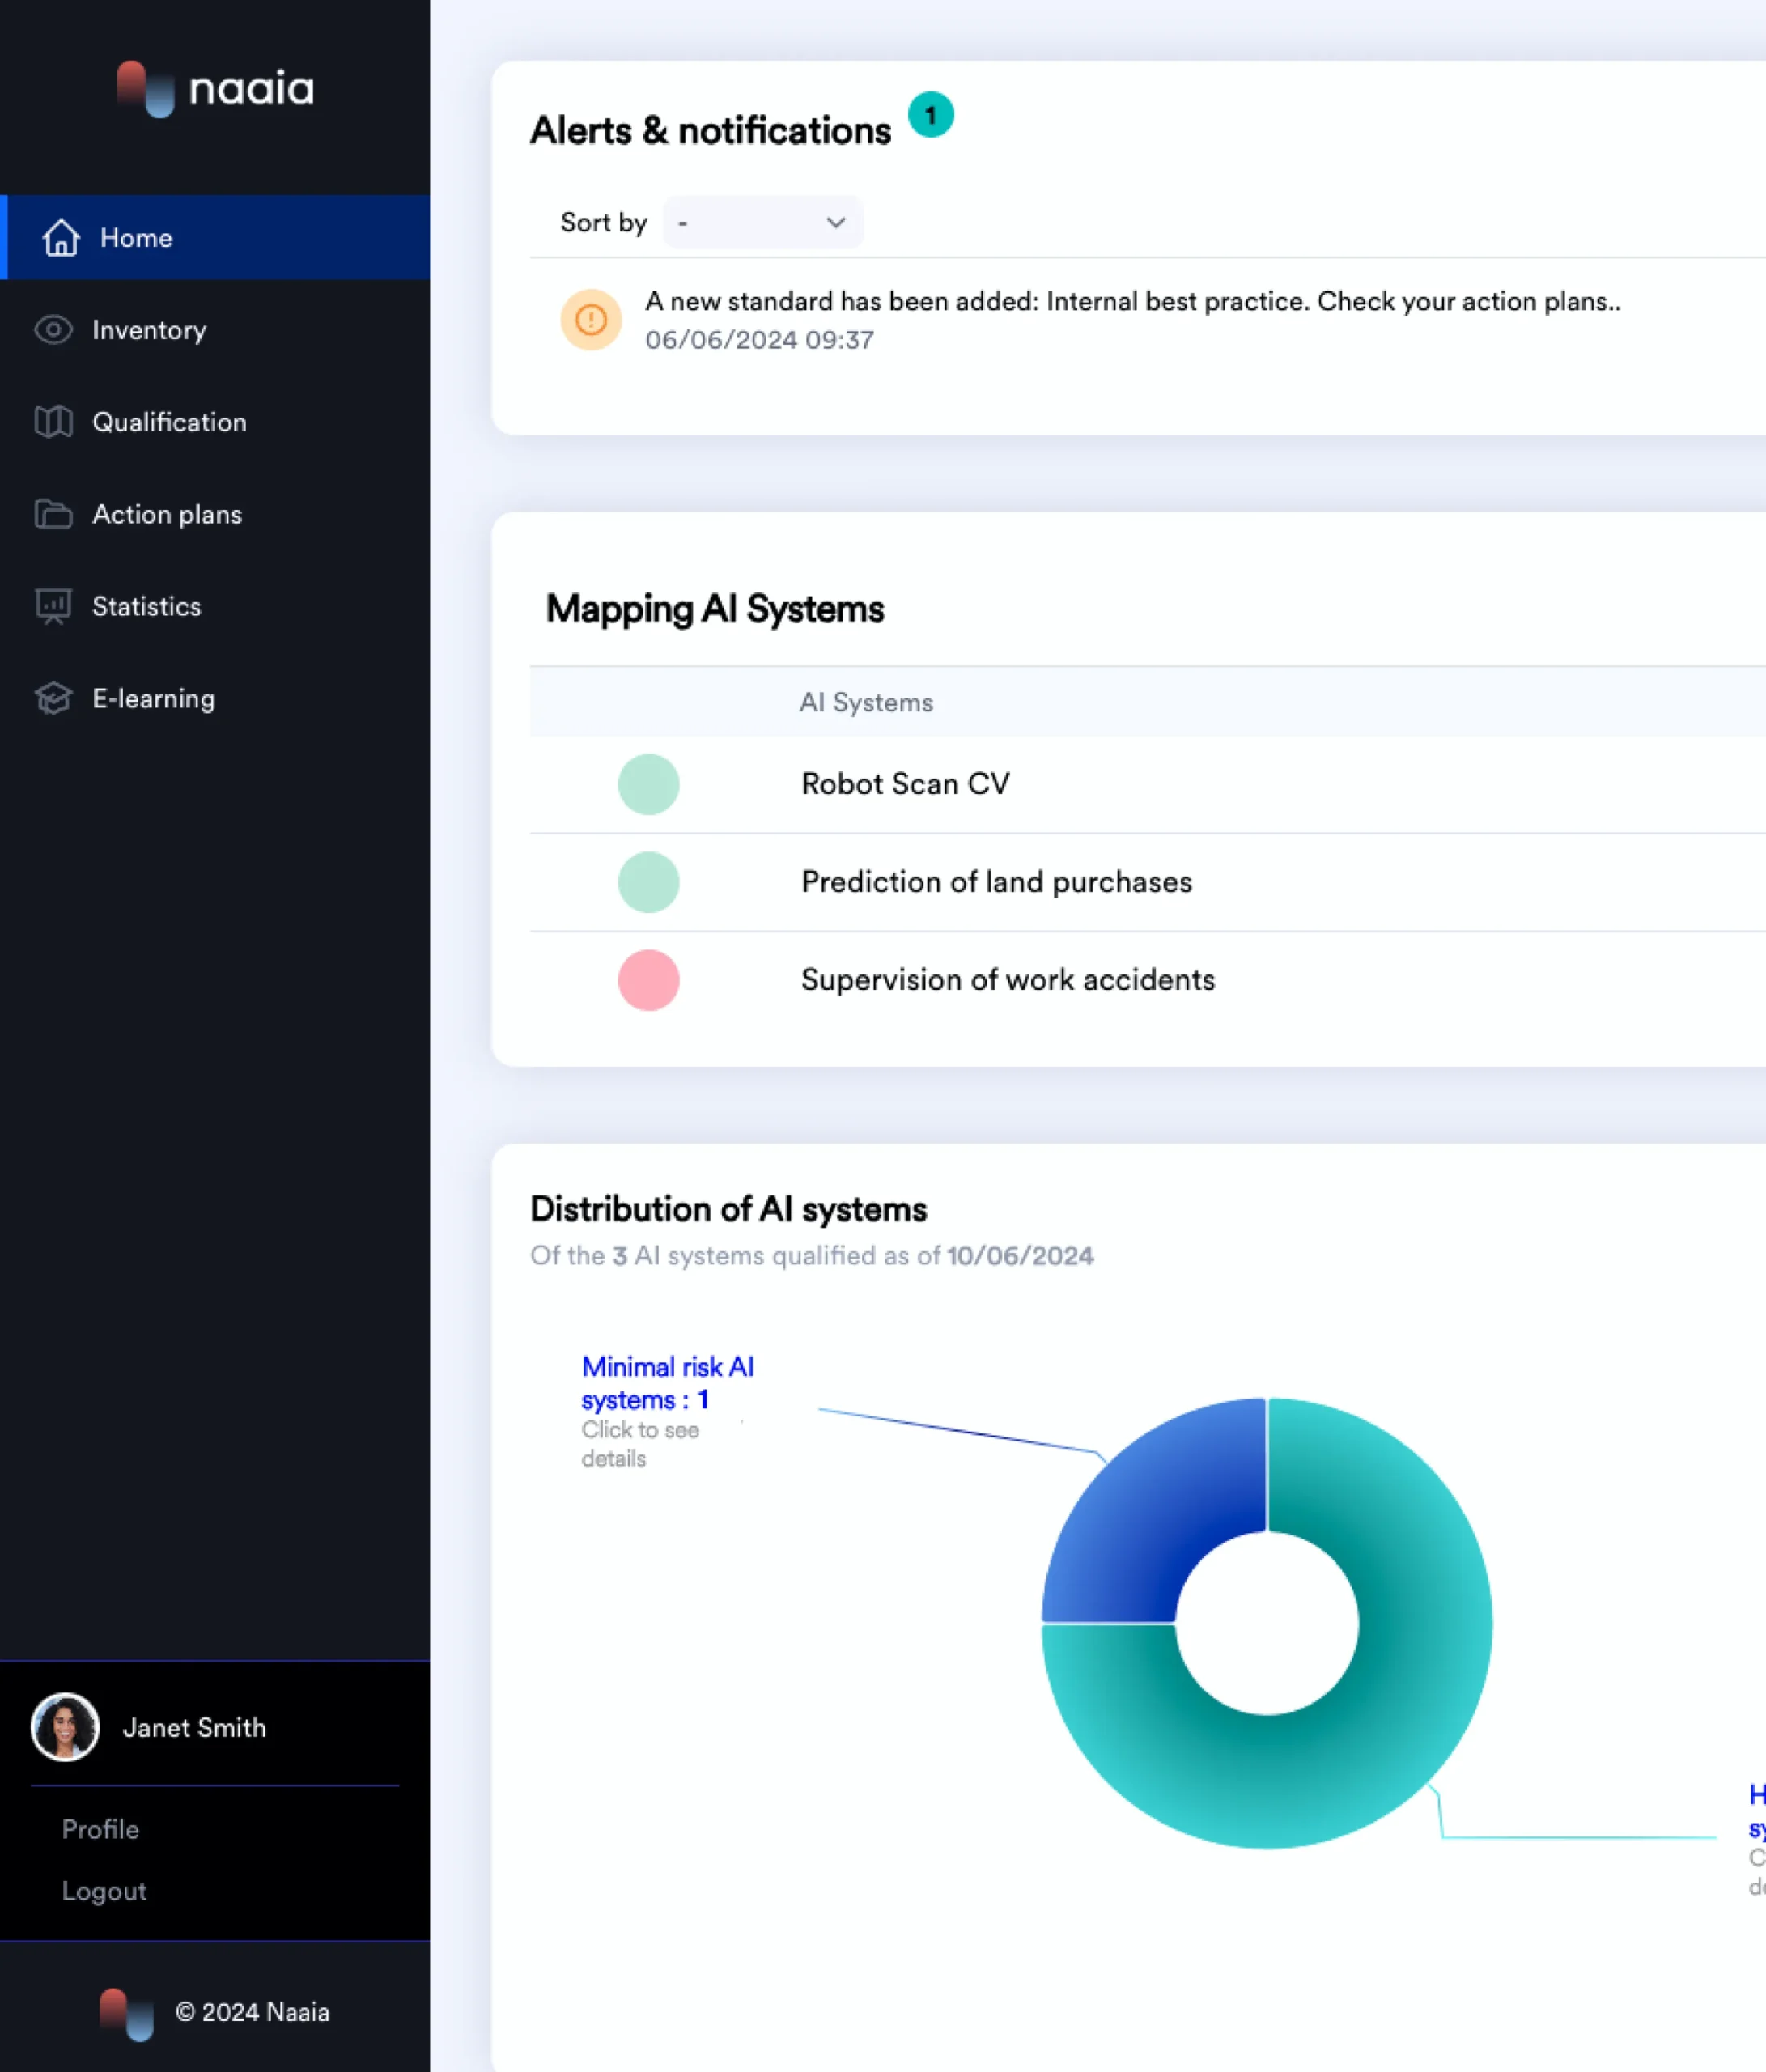Screen dimensions: 1766x2072
Task: Click the naaia logo at top
Action: pyautogui.click(x=216, y=89)
